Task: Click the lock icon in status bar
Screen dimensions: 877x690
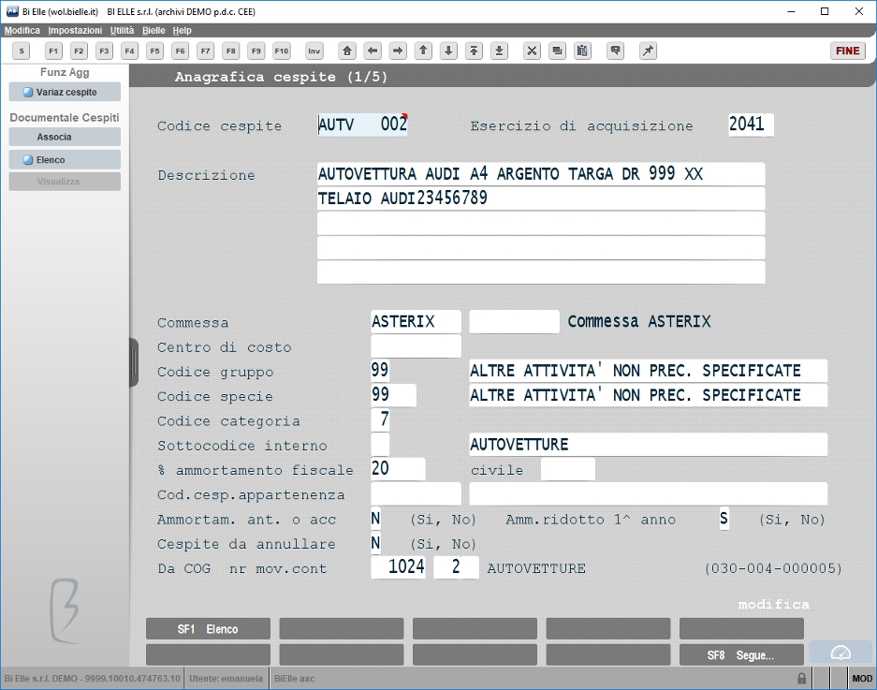Action: (801, 678)
